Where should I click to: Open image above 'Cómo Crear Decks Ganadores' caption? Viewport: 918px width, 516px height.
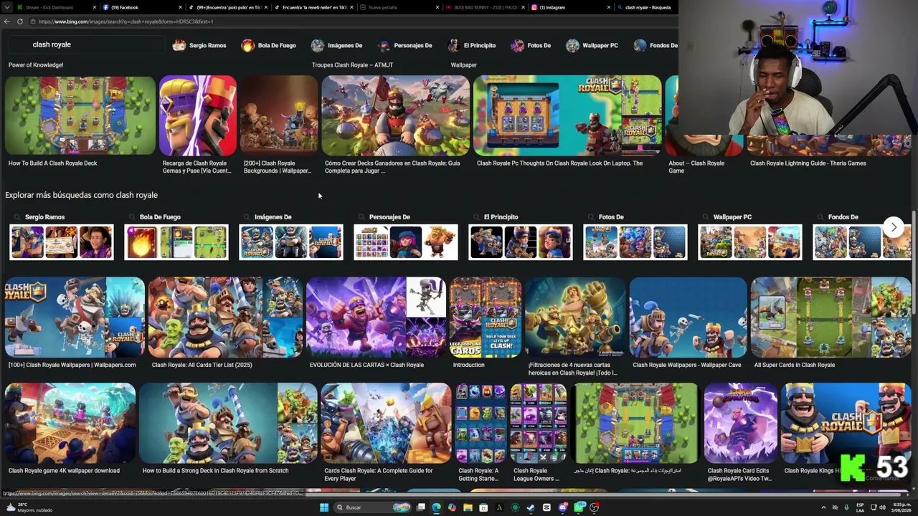(396, 115)
